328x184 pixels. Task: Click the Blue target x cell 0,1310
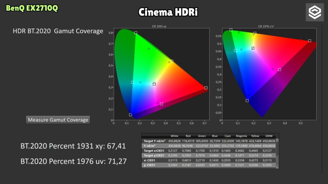[214, 151]
